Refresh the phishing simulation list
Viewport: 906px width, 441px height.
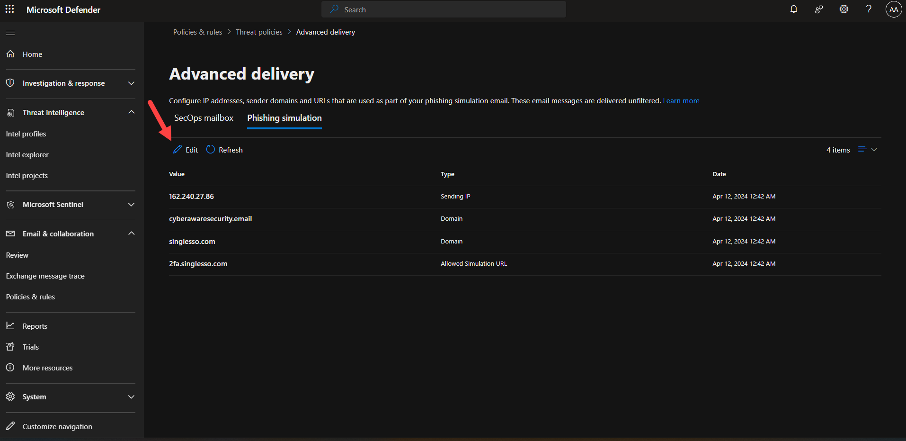225,150
